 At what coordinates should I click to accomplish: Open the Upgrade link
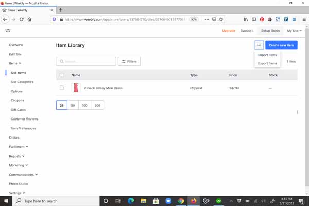pos(229,31)
